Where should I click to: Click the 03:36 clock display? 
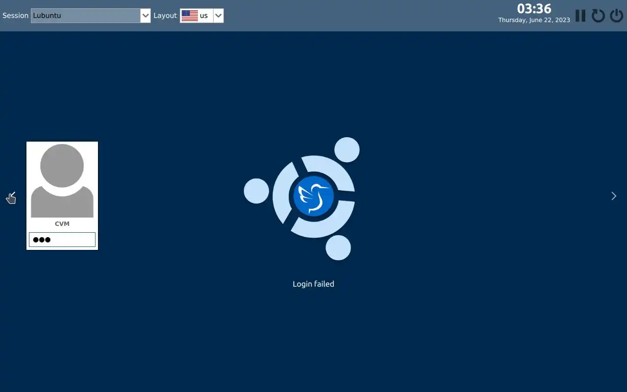coord(534,9)
